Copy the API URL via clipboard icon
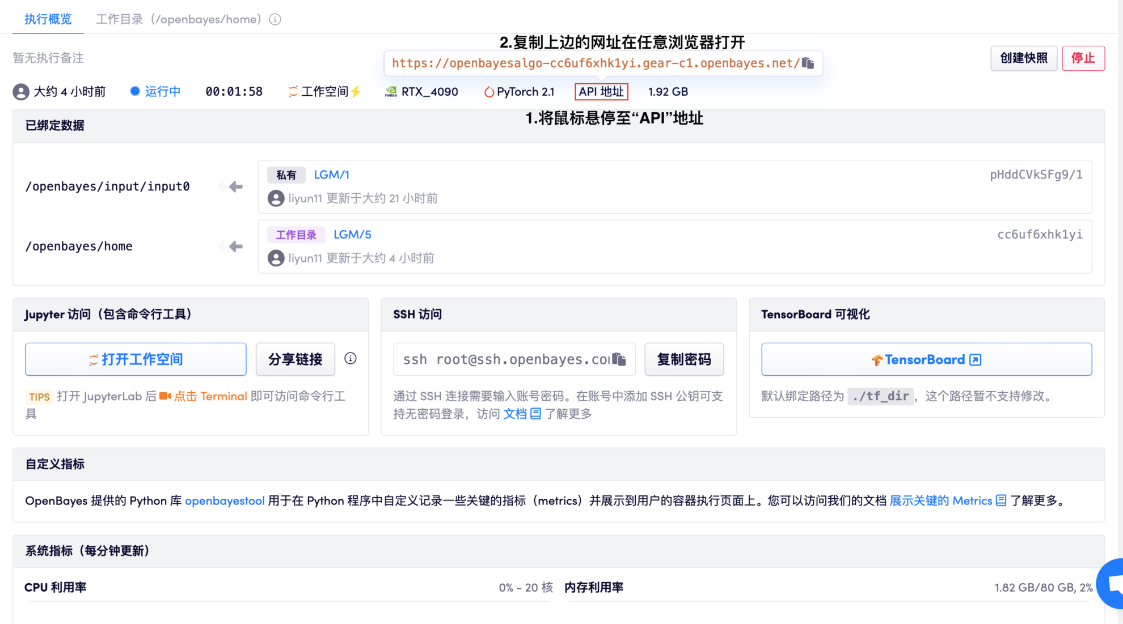 [x=808, y=63]
